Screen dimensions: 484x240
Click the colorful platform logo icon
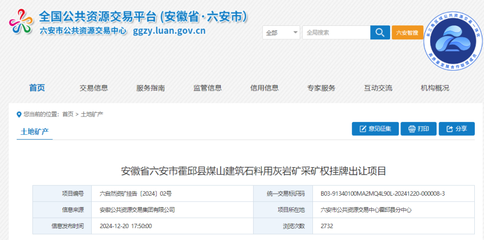[x=21, y=23]
